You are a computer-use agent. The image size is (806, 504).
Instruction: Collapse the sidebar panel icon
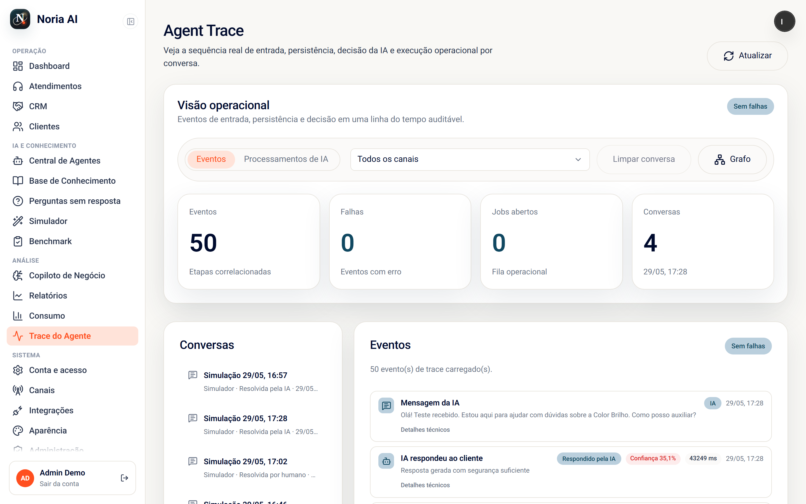tap(131, 22)
